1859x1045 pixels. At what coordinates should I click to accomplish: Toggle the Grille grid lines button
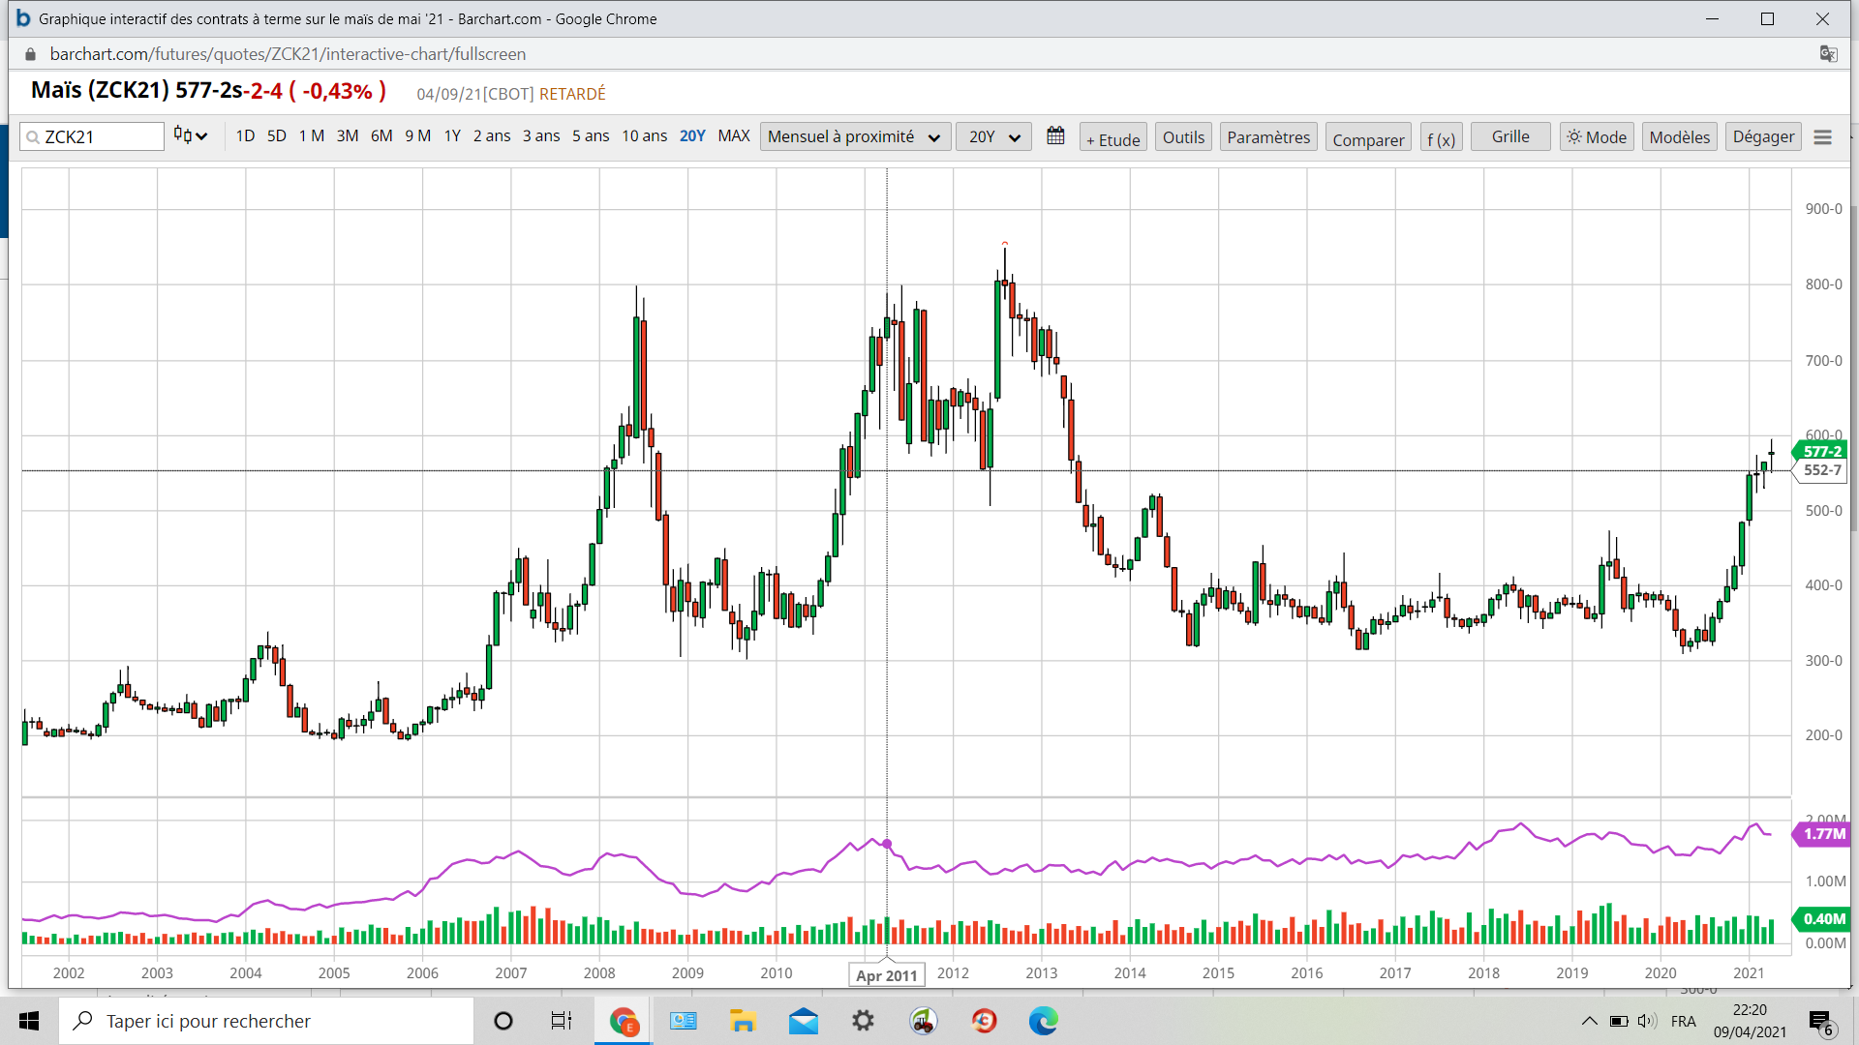coord(1509,136)
